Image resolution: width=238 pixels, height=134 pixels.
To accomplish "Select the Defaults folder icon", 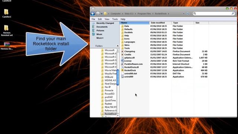I will coord(122,29).
